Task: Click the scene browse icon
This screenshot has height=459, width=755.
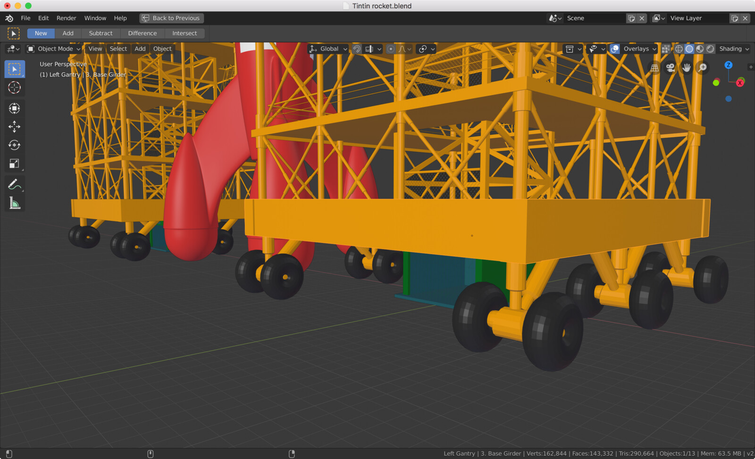Action: point(555,18)
